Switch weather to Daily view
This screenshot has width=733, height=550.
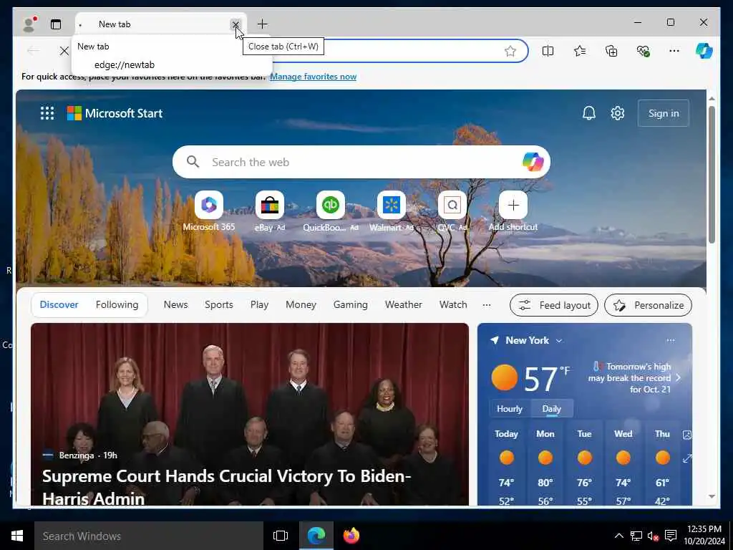point(552,409)
